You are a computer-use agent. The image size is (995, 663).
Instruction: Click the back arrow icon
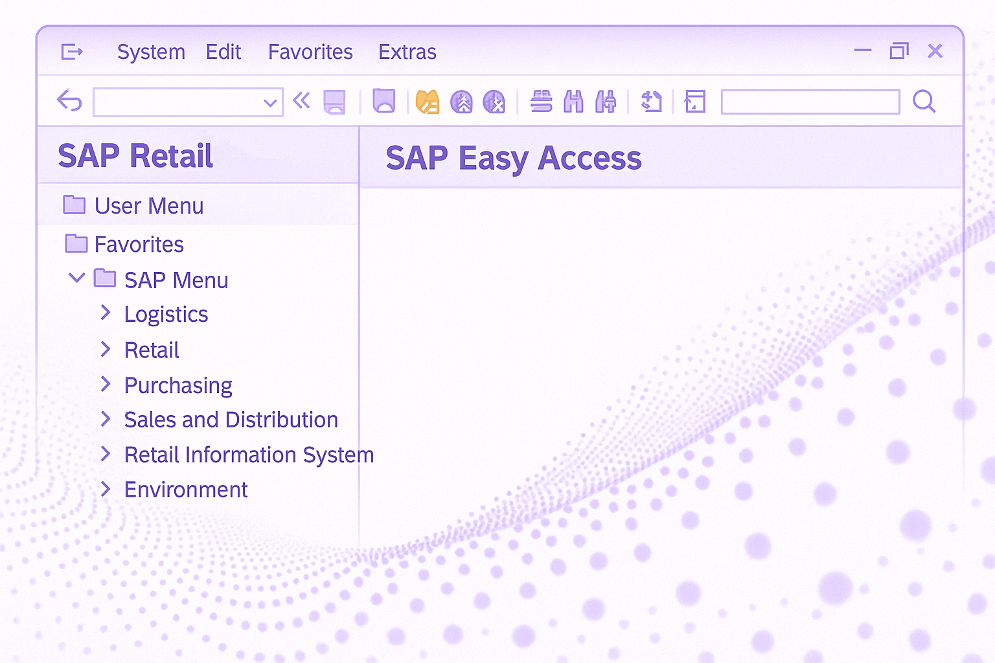(x=69, y=101)
